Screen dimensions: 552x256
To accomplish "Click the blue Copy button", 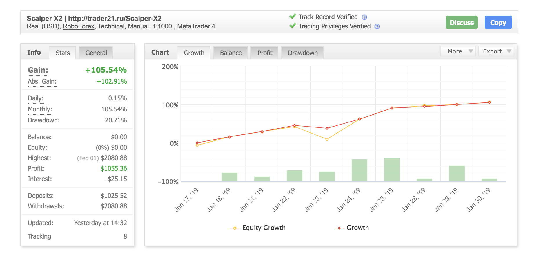I will (x=498, y=22).
